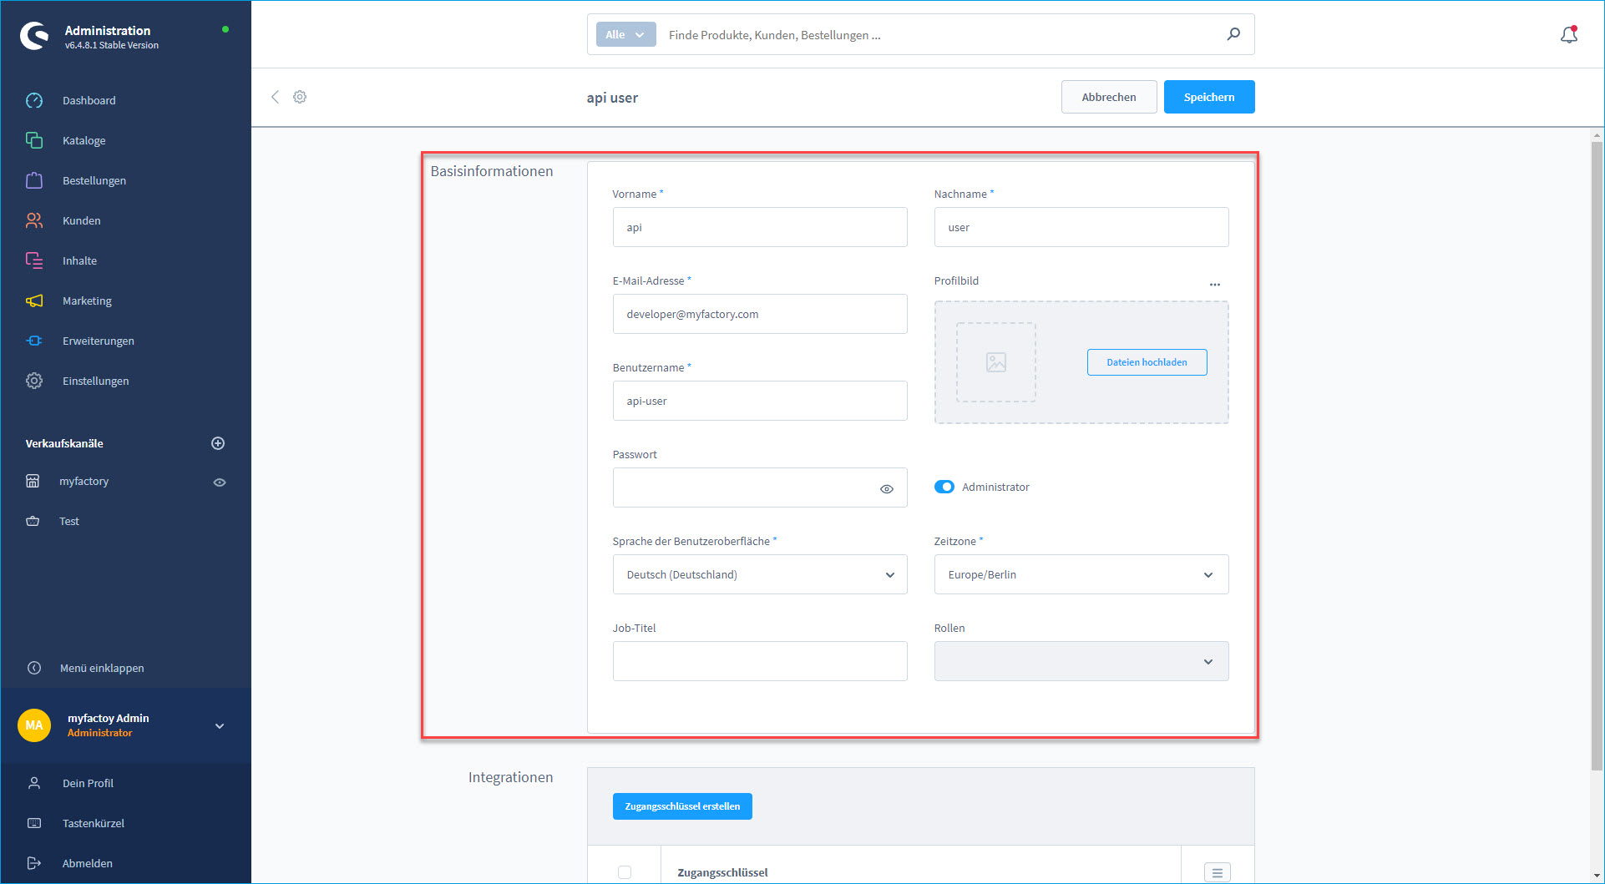This screenshot has height=884, width=1605.
Task: Change Sprache der Benutzeroberfläche dropdown
Action: 759,574
